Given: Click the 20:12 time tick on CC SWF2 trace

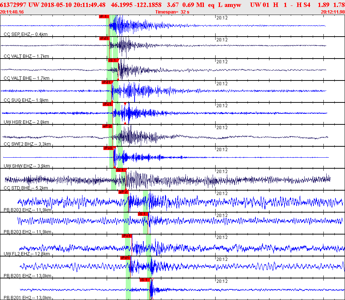Looking at the screenshot, I should click(x=222, y=128).
